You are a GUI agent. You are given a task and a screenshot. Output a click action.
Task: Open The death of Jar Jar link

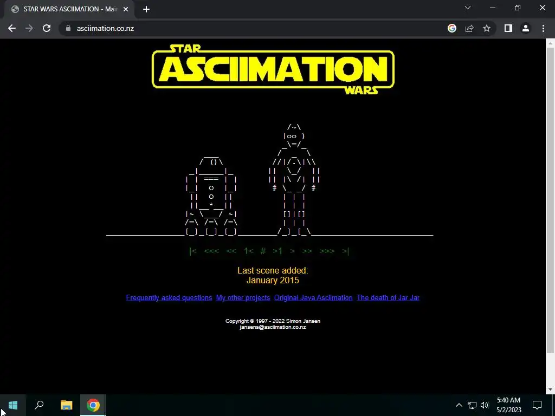[x=388, y=298]
